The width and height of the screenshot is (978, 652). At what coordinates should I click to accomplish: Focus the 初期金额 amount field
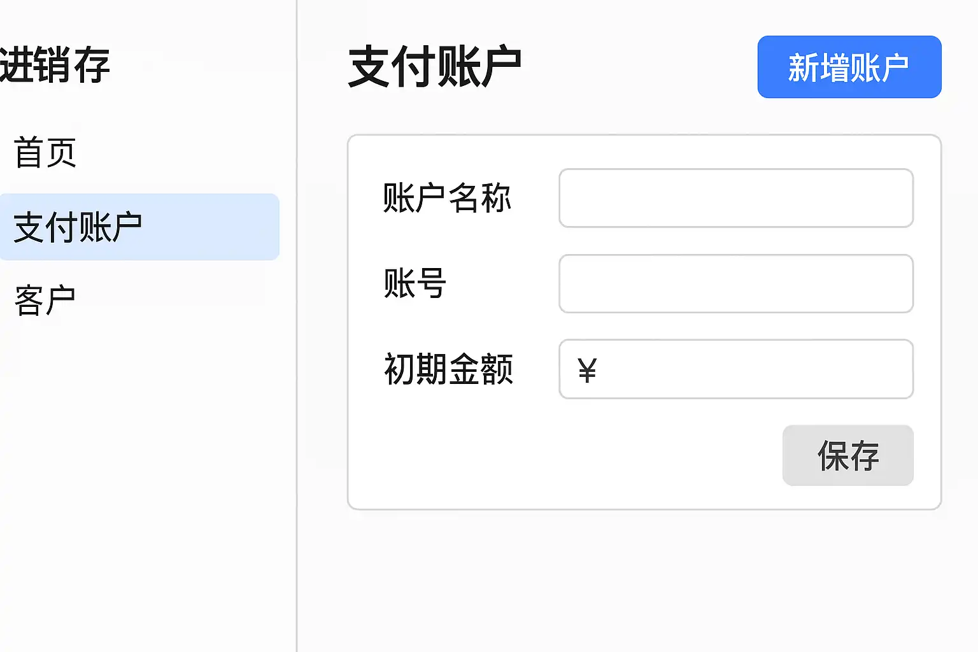[x=751, y=369]
